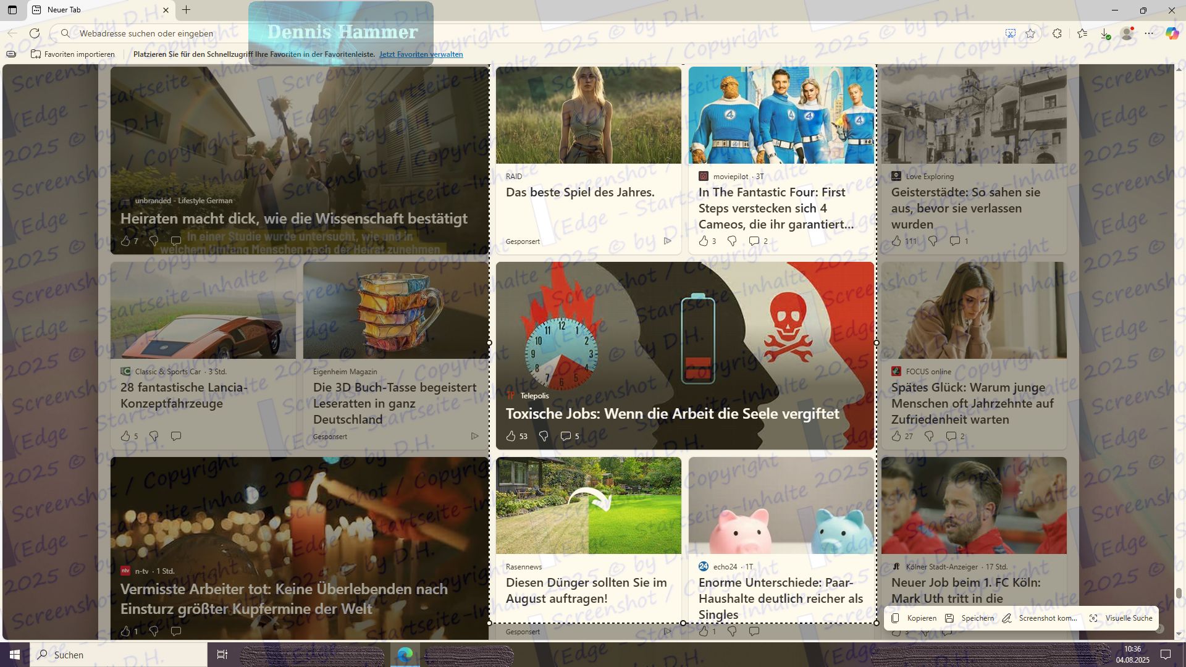
Task: Click Kopieren in the screenshot toolbar
Action: tap(914, 618)
